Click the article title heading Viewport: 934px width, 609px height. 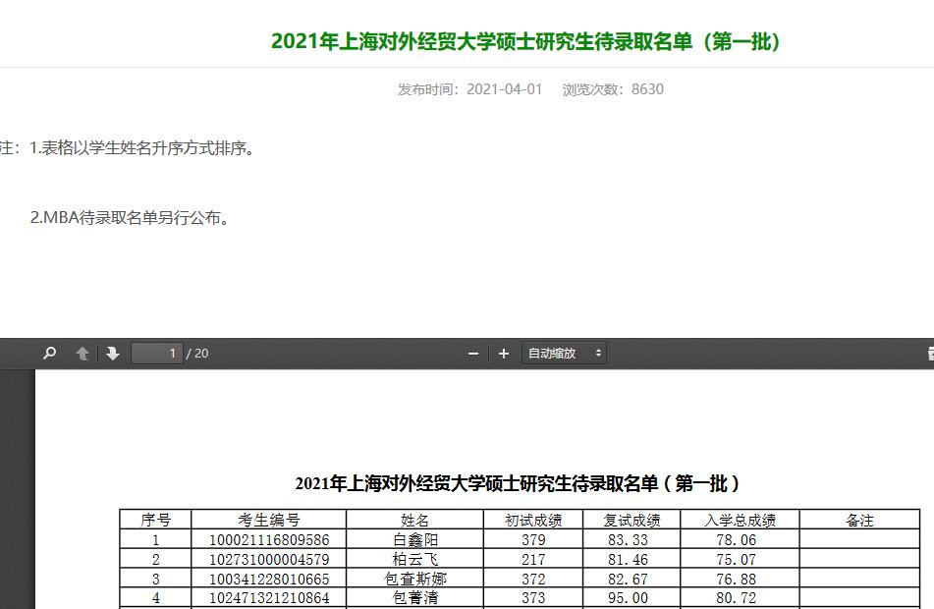524,41
